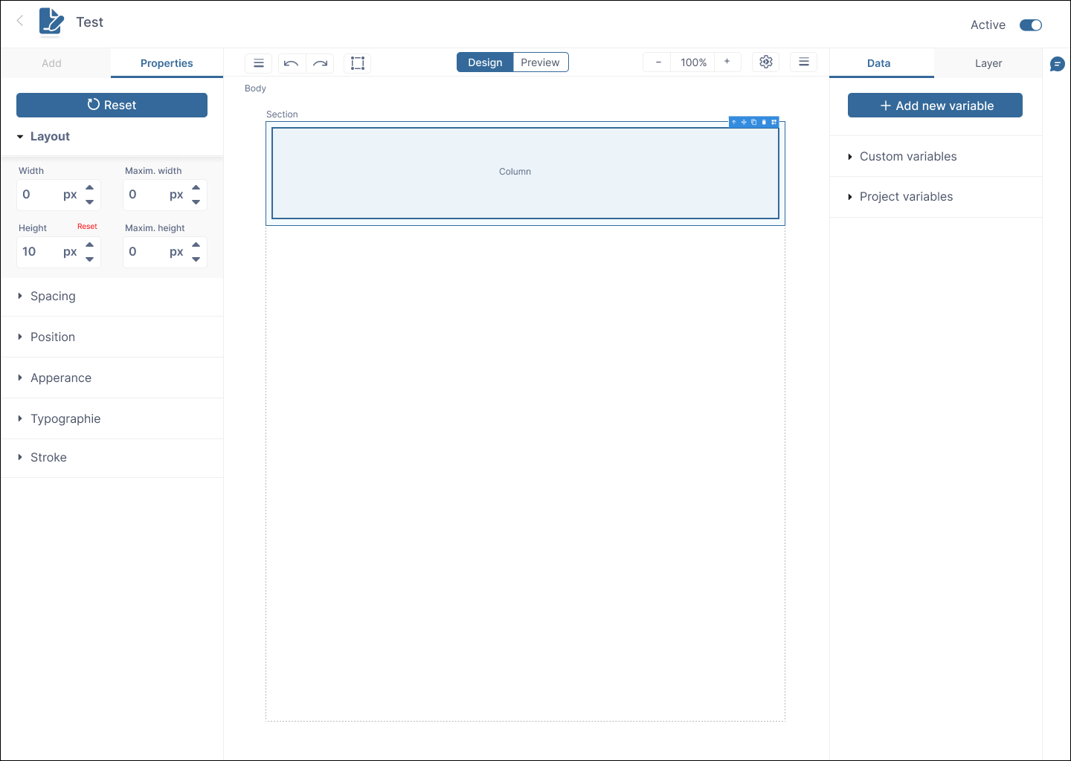Viewport: 1071px width, 761px height.
Task: Click the move icon on column toolbar
Action: [744, 122]
